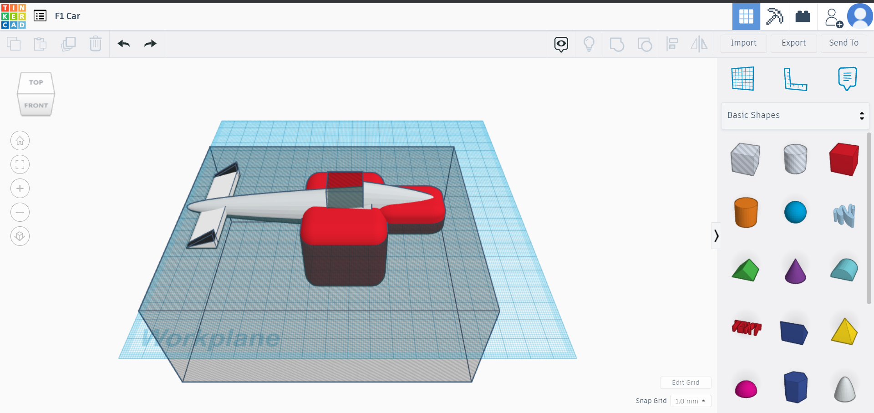Viewport: 874px width, 413px height.
Task: Zoom in with the plus button
Action: click(20, 189)
